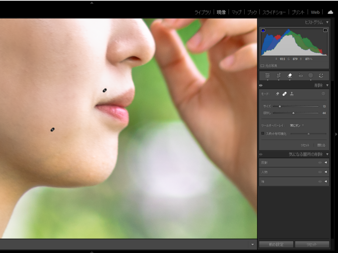This screenshot has width=338, height=253.
Task: Switch to the ライブラリ module
Action: (x=202, y=12)
